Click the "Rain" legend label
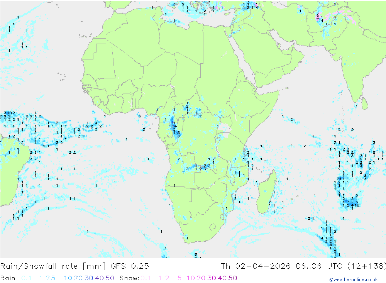The height and width of the screenshot is (283, 386). coord(8,278)
